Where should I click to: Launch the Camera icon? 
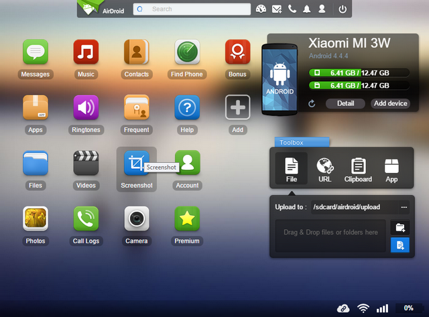click(137, 218)
